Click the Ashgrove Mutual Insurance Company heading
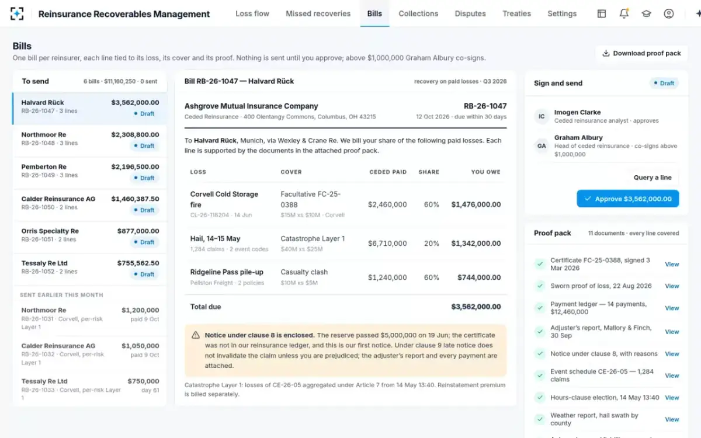 click(251, 106)
